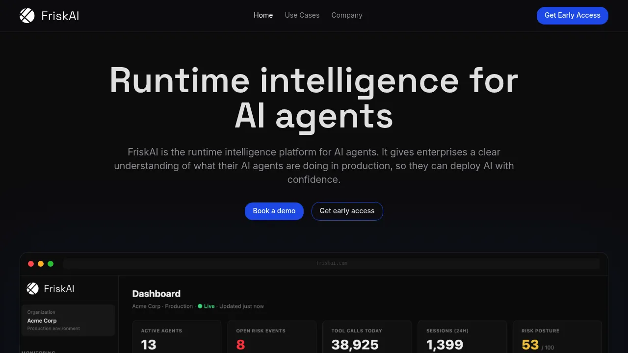
Task: Click the friskai.com address bar
Action: [x=332, y=263]
